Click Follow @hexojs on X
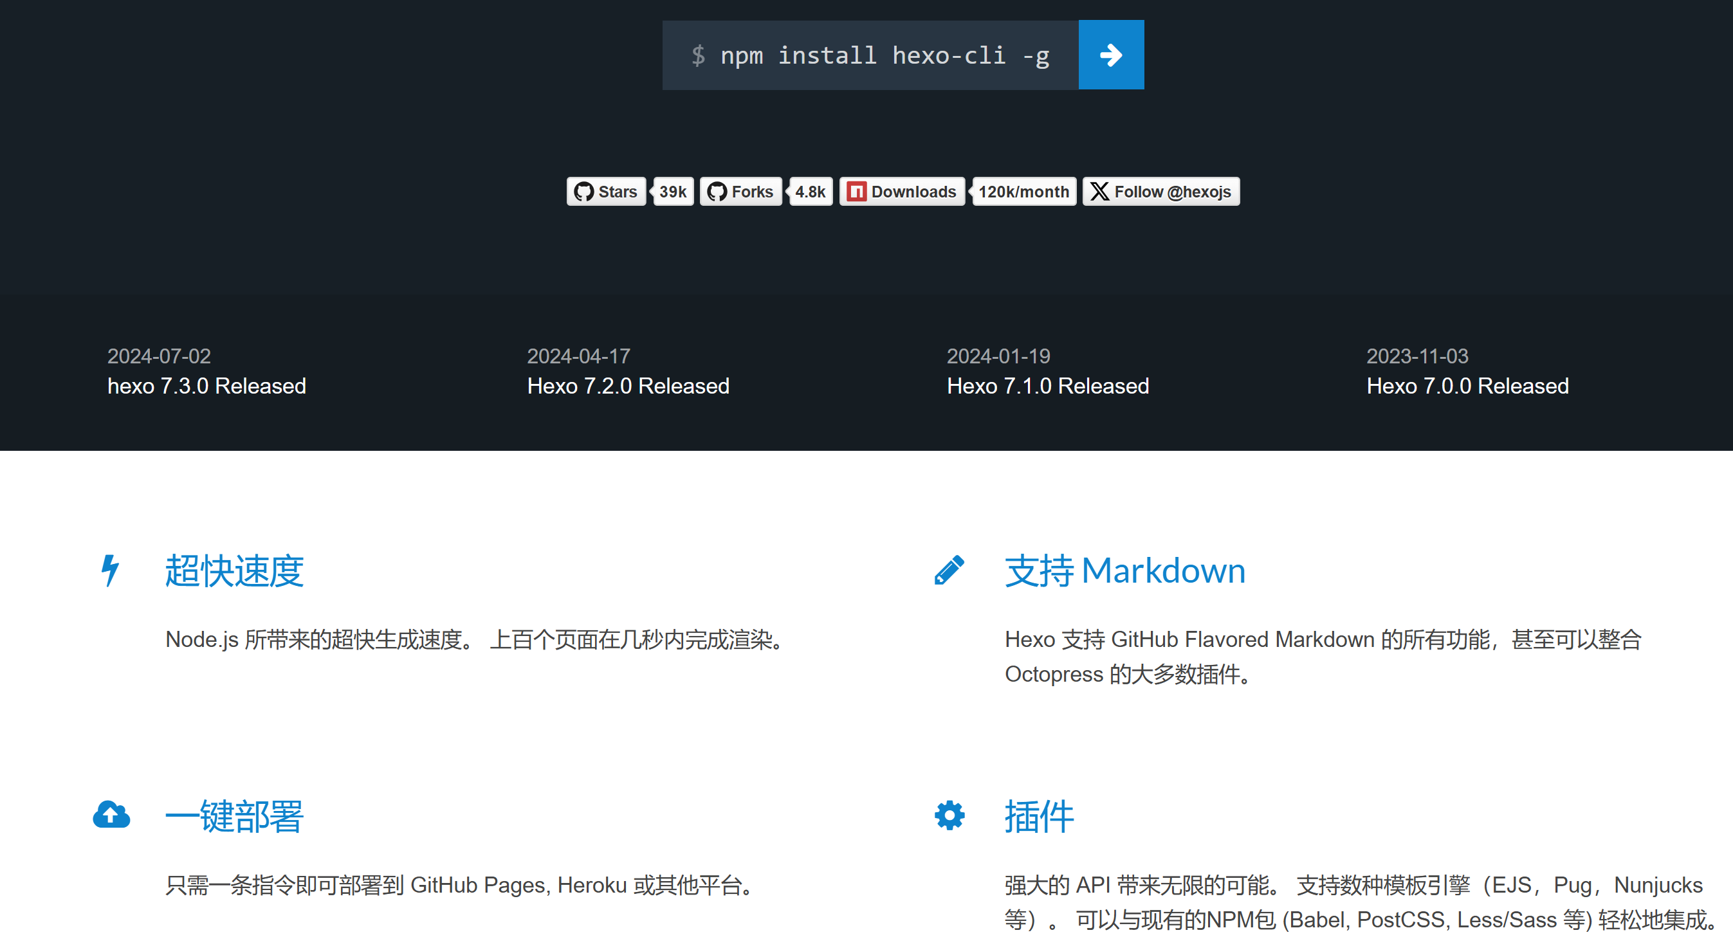 point(1161,192)
